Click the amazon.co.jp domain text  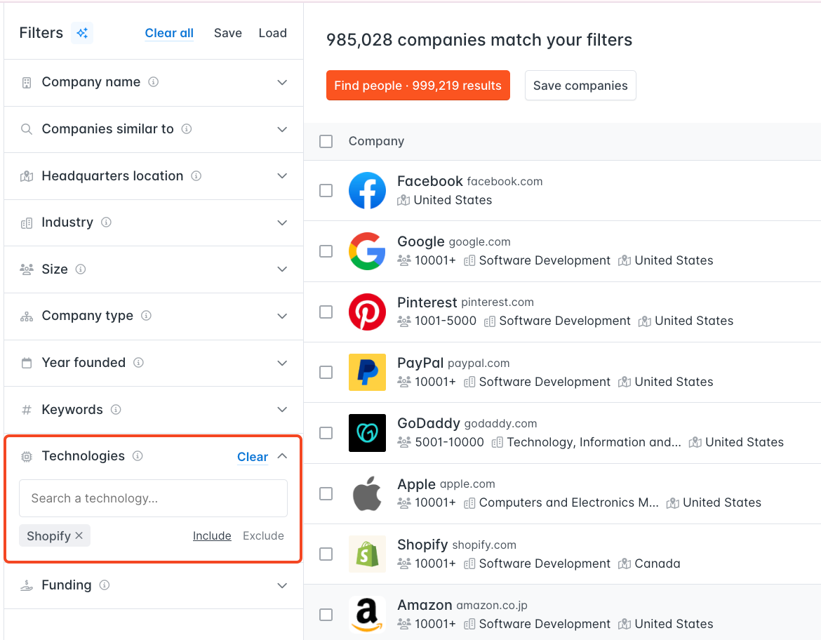point(492,606)
